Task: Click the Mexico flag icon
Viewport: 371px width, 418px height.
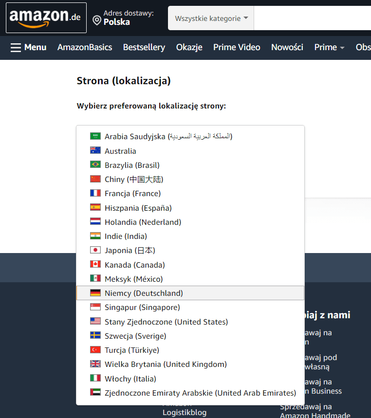Action: coord(95,278)
